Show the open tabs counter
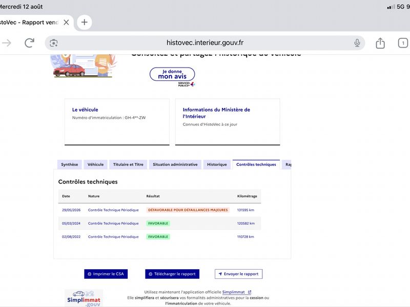Screen dimensions: 410x307 coord(403,43)
